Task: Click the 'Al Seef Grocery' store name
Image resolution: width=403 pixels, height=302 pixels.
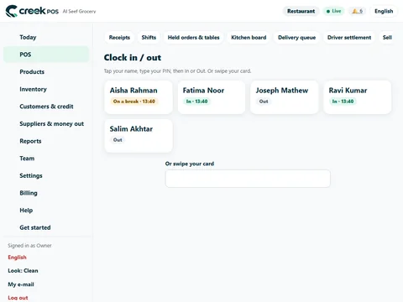Action: [x=79, y=12]
